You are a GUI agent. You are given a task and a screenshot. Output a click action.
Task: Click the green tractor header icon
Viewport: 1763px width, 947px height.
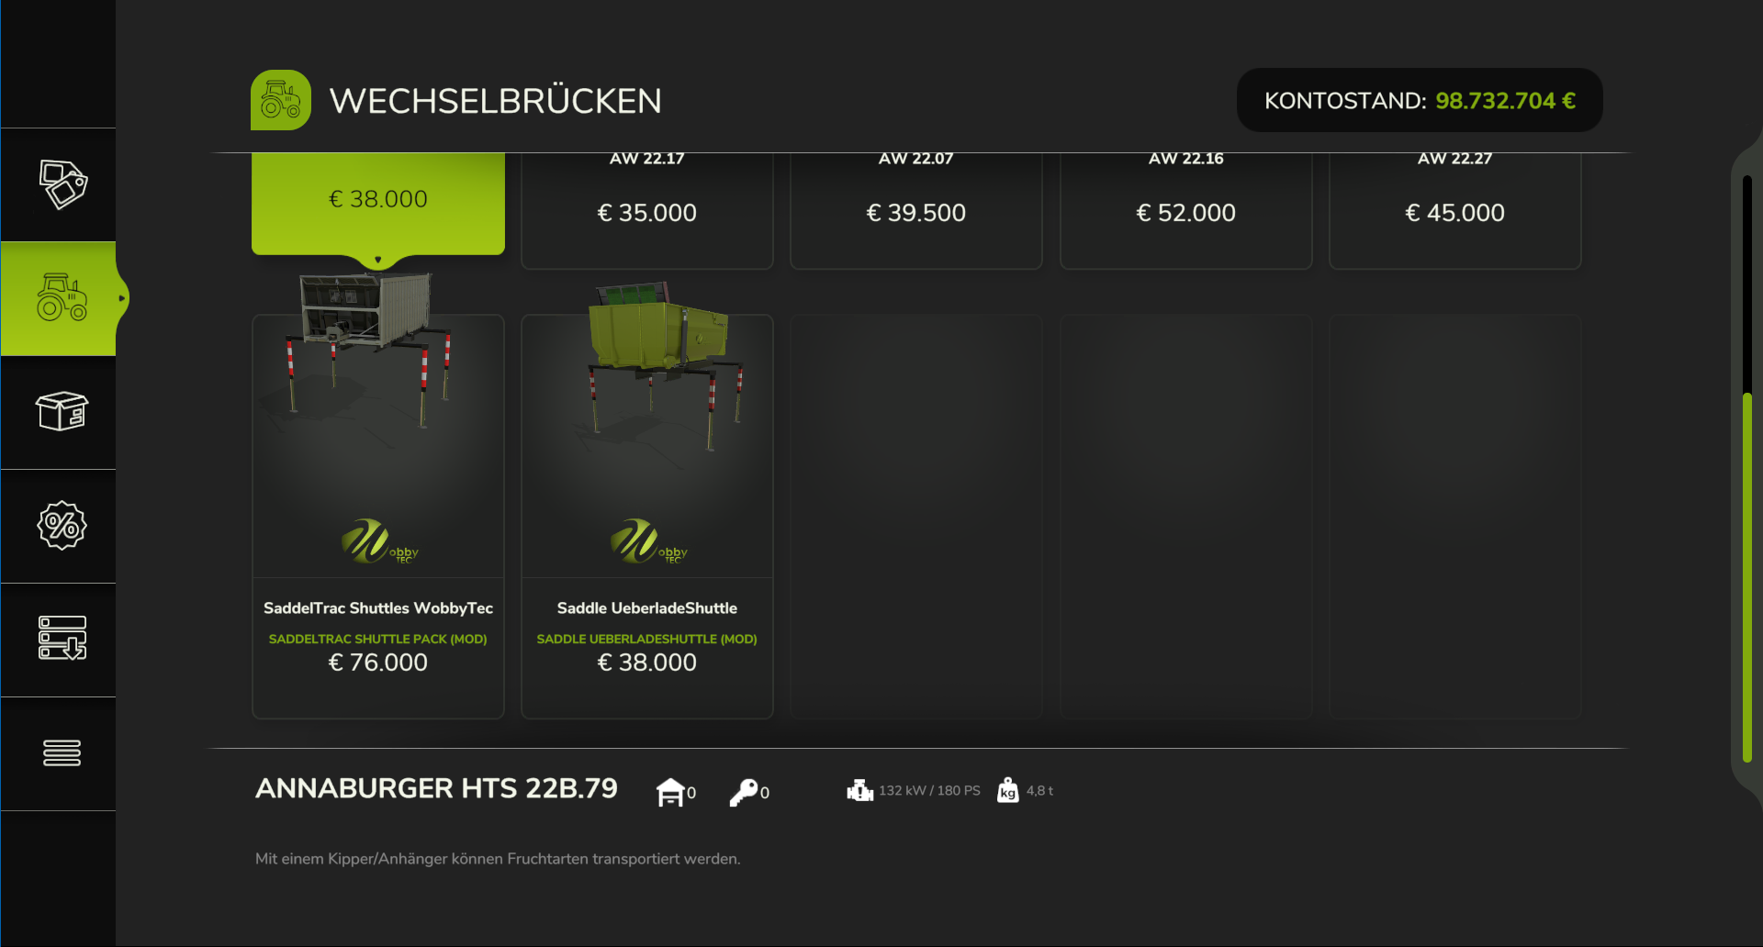coord(281,100)
